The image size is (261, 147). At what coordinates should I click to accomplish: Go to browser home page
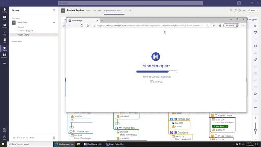point(88,25)
